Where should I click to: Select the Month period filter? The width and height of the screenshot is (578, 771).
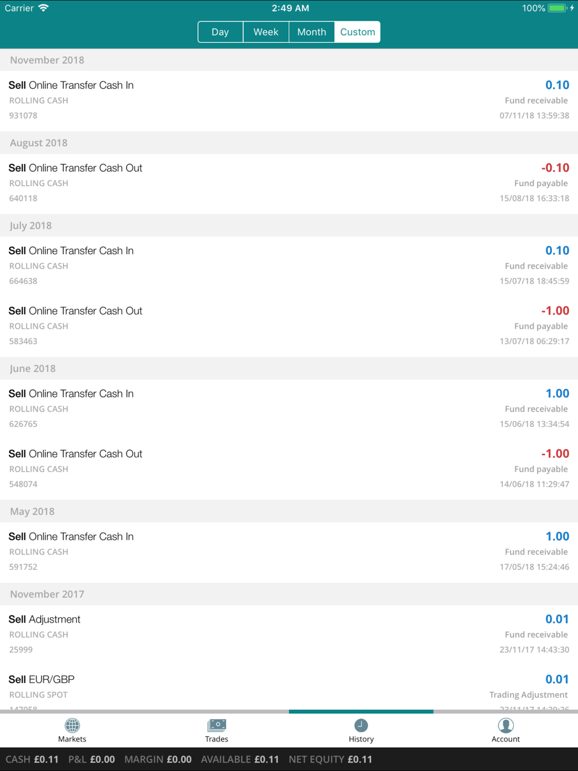(x=312, y=32)
